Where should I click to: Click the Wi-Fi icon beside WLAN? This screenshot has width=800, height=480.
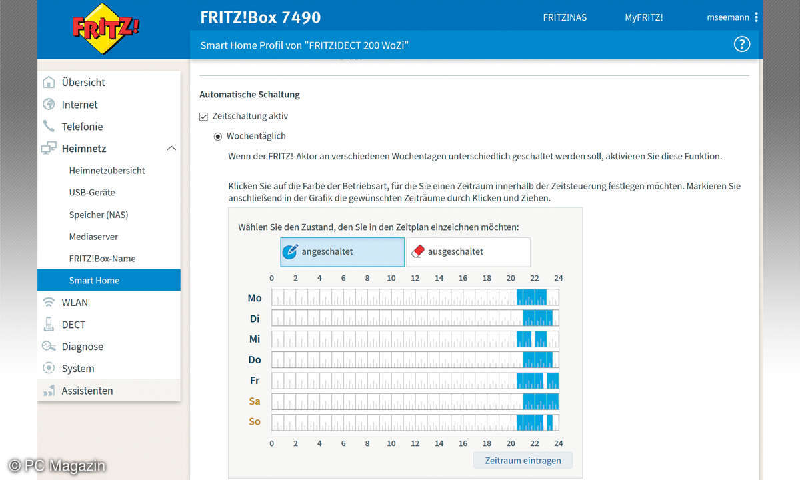49,302
